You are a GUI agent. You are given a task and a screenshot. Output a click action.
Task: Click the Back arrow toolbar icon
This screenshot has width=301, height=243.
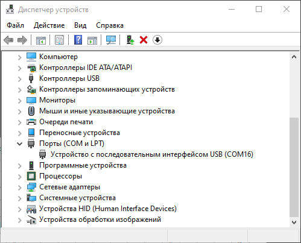8,40
